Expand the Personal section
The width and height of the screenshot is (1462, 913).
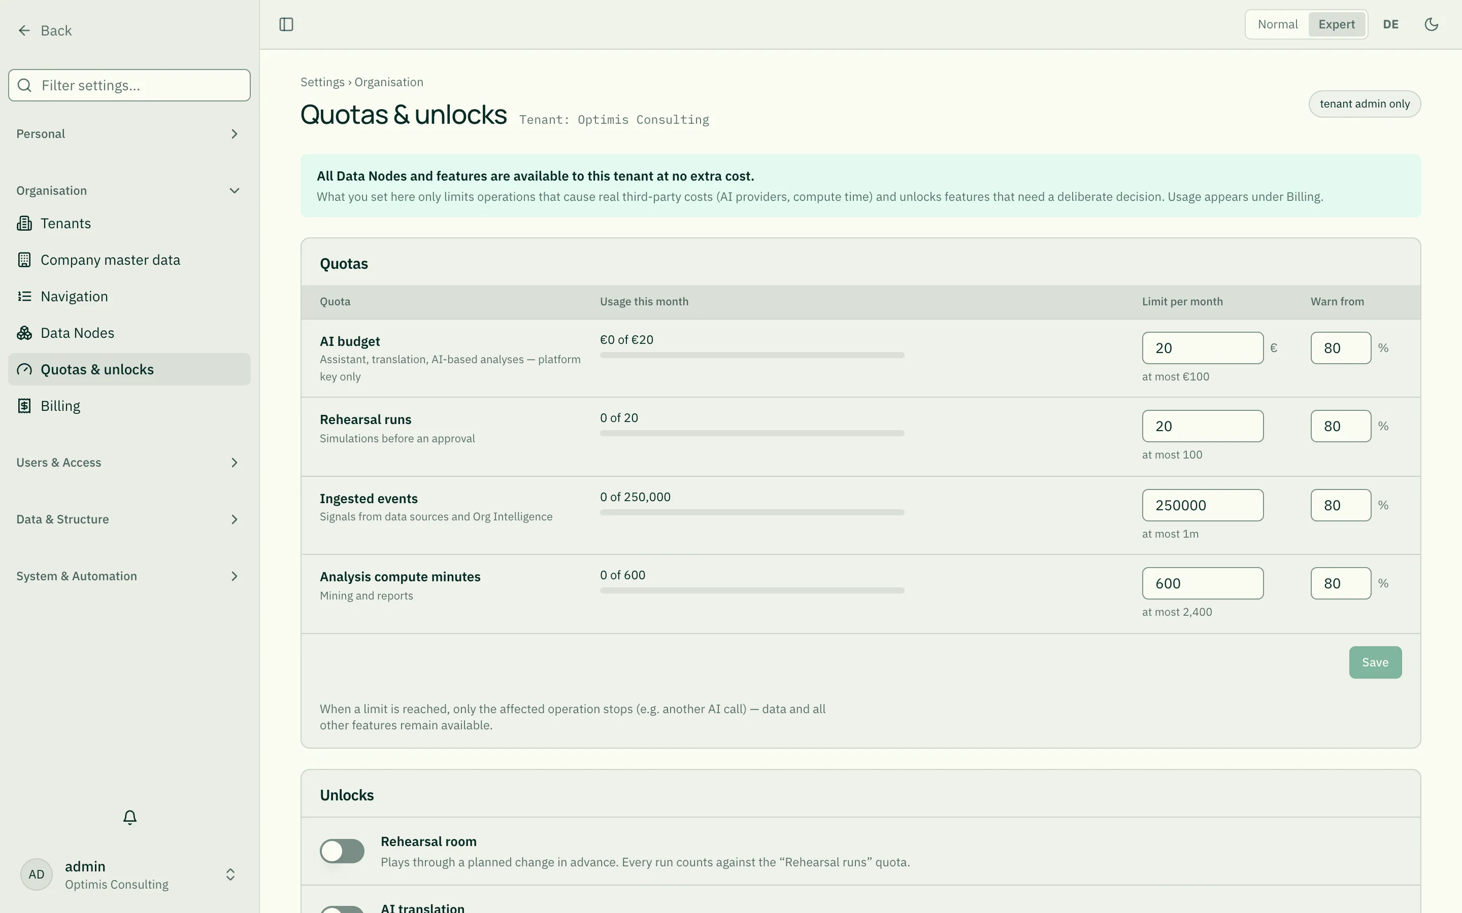129,134
